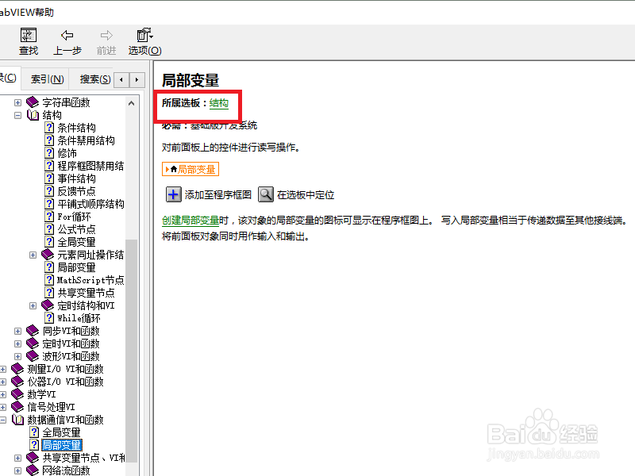Viewport: 635px width, 476px height.
Task: Select 平铺式顺序结构 tree item
Action: click(90, 204)
